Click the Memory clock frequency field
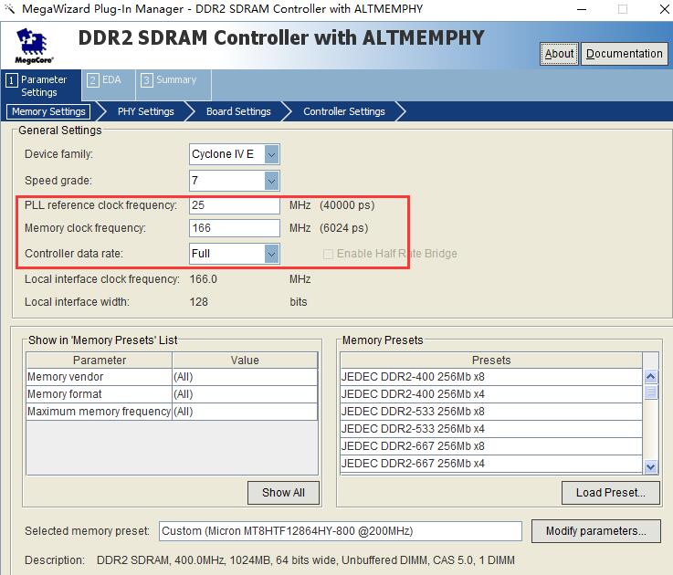Image resolution: width=673 pixels, height=575 pixels. pos(235,228)
